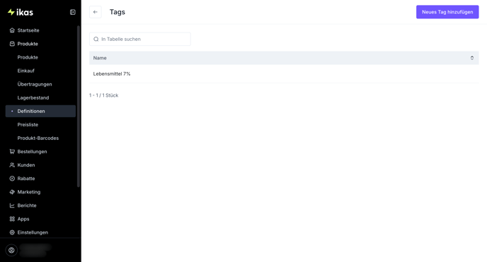Click the 1 - 1 / 1 Stück text
This screenshot has width=487, height=262.
[x=104, y=95]
